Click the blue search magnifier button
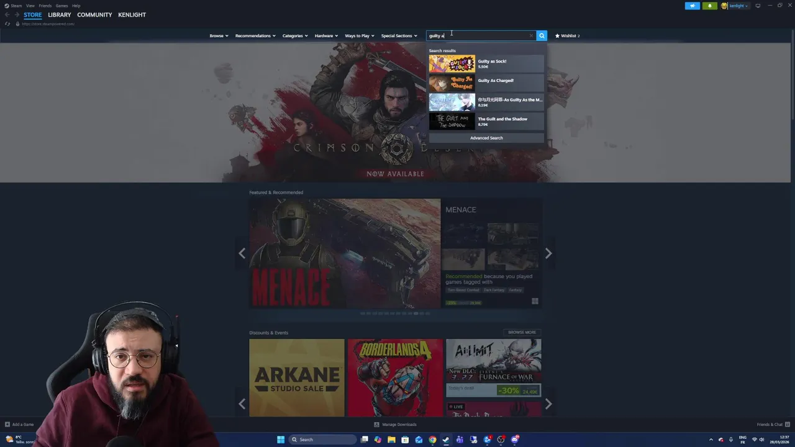 542,35
